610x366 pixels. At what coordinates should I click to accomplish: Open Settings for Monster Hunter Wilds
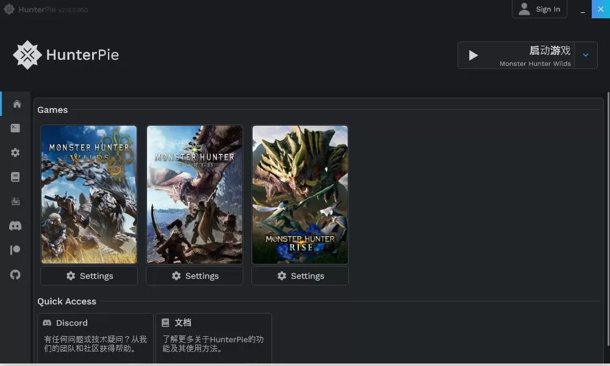[x=89, y=276]
